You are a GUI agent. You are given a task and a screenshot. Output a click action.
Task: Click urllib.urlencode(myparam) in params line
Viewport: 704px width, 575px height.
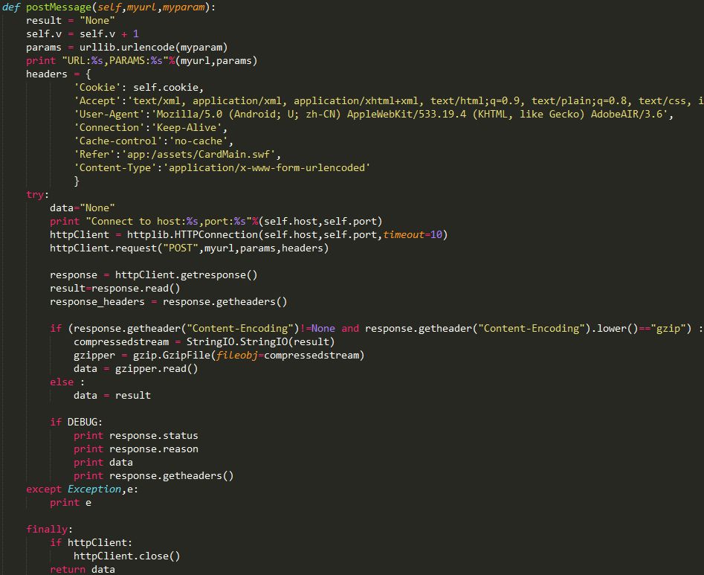tap(154, 47)
